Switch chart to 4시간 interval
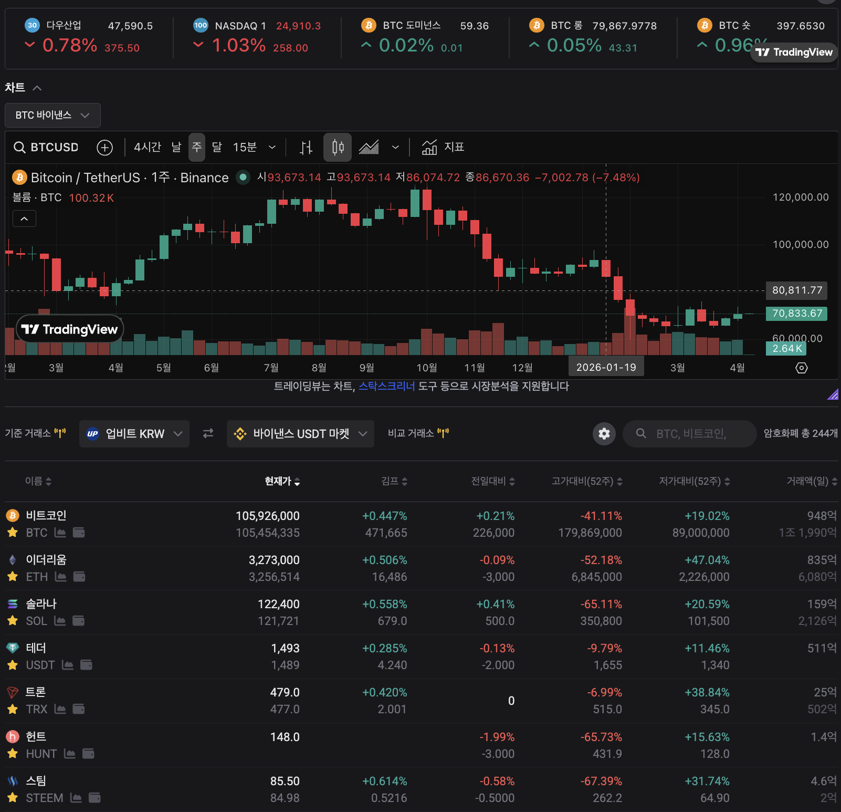 (x=148, y=147)
